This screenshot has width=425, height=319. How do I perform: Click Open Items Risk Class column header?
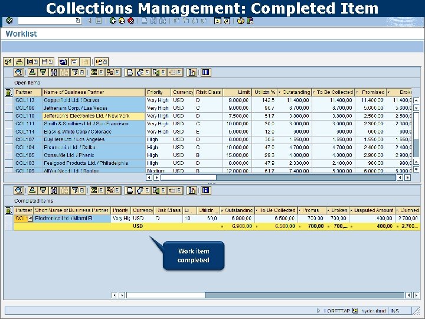point(208,93)
